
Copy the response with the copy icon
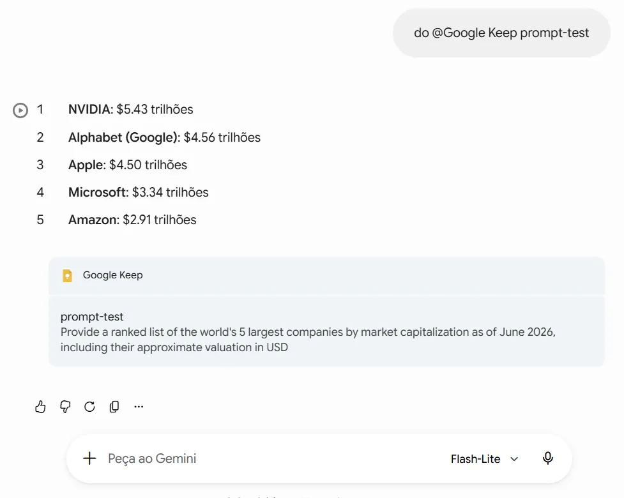[114, 407]
